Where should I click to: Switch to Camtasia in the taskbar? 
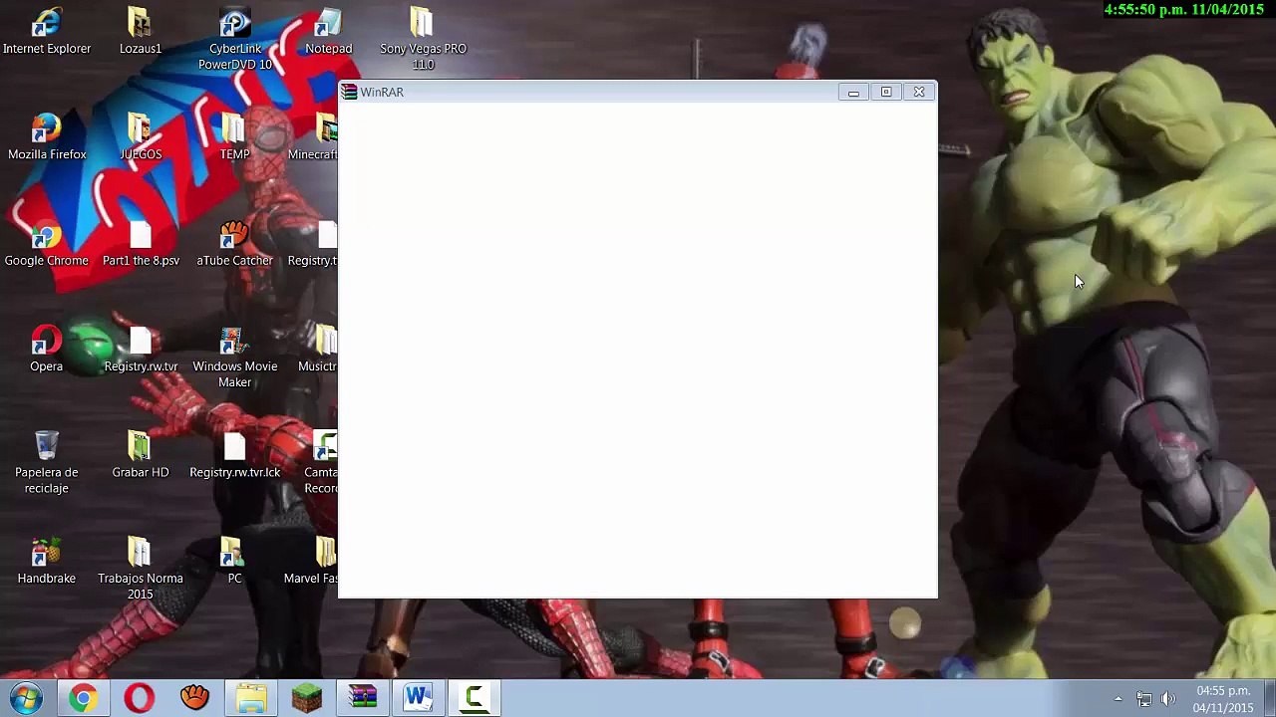(474, 698)
